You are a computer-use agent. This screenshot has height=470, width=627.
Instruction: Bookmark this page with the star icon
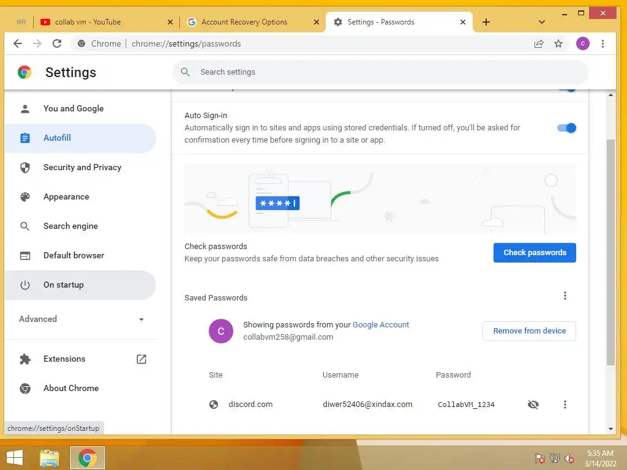[x=558, y=43]
